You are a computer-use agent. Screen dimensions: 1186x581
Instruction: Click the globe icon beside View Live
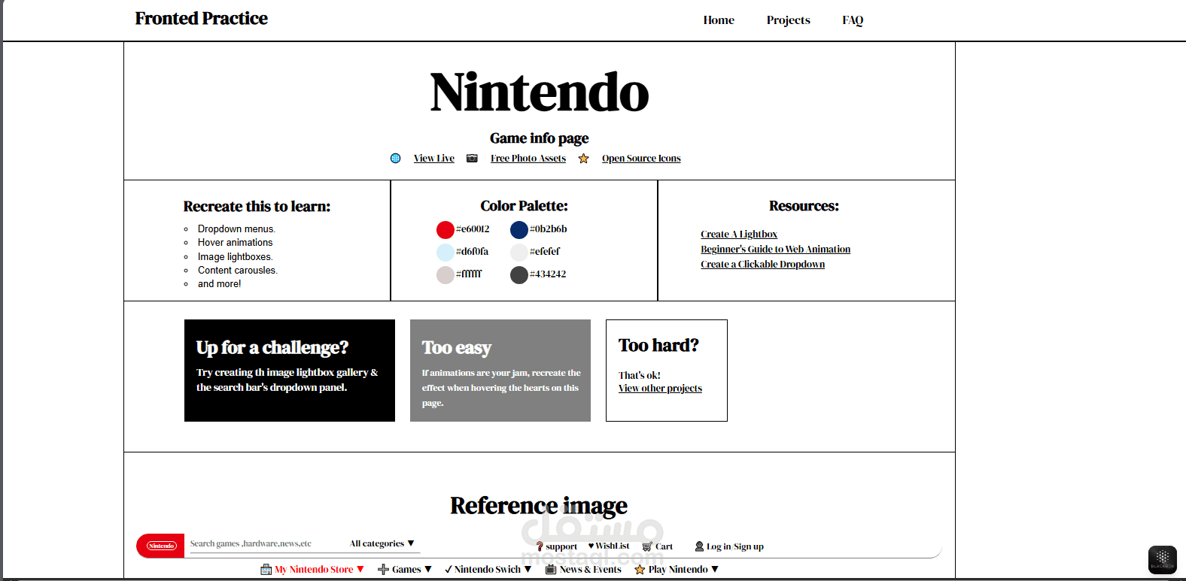coord(396,158)
